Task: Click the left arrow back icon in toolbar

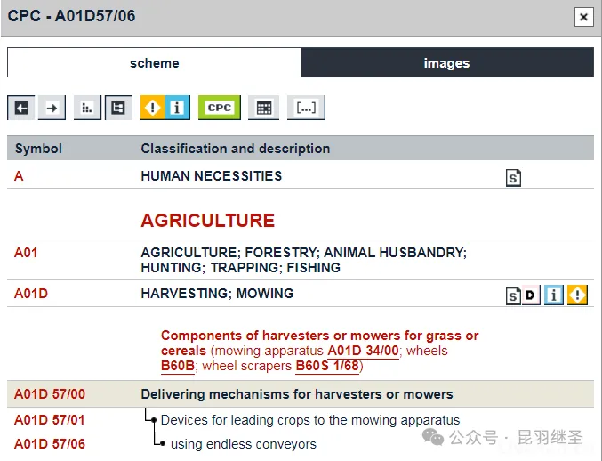Action: [21, 108]
